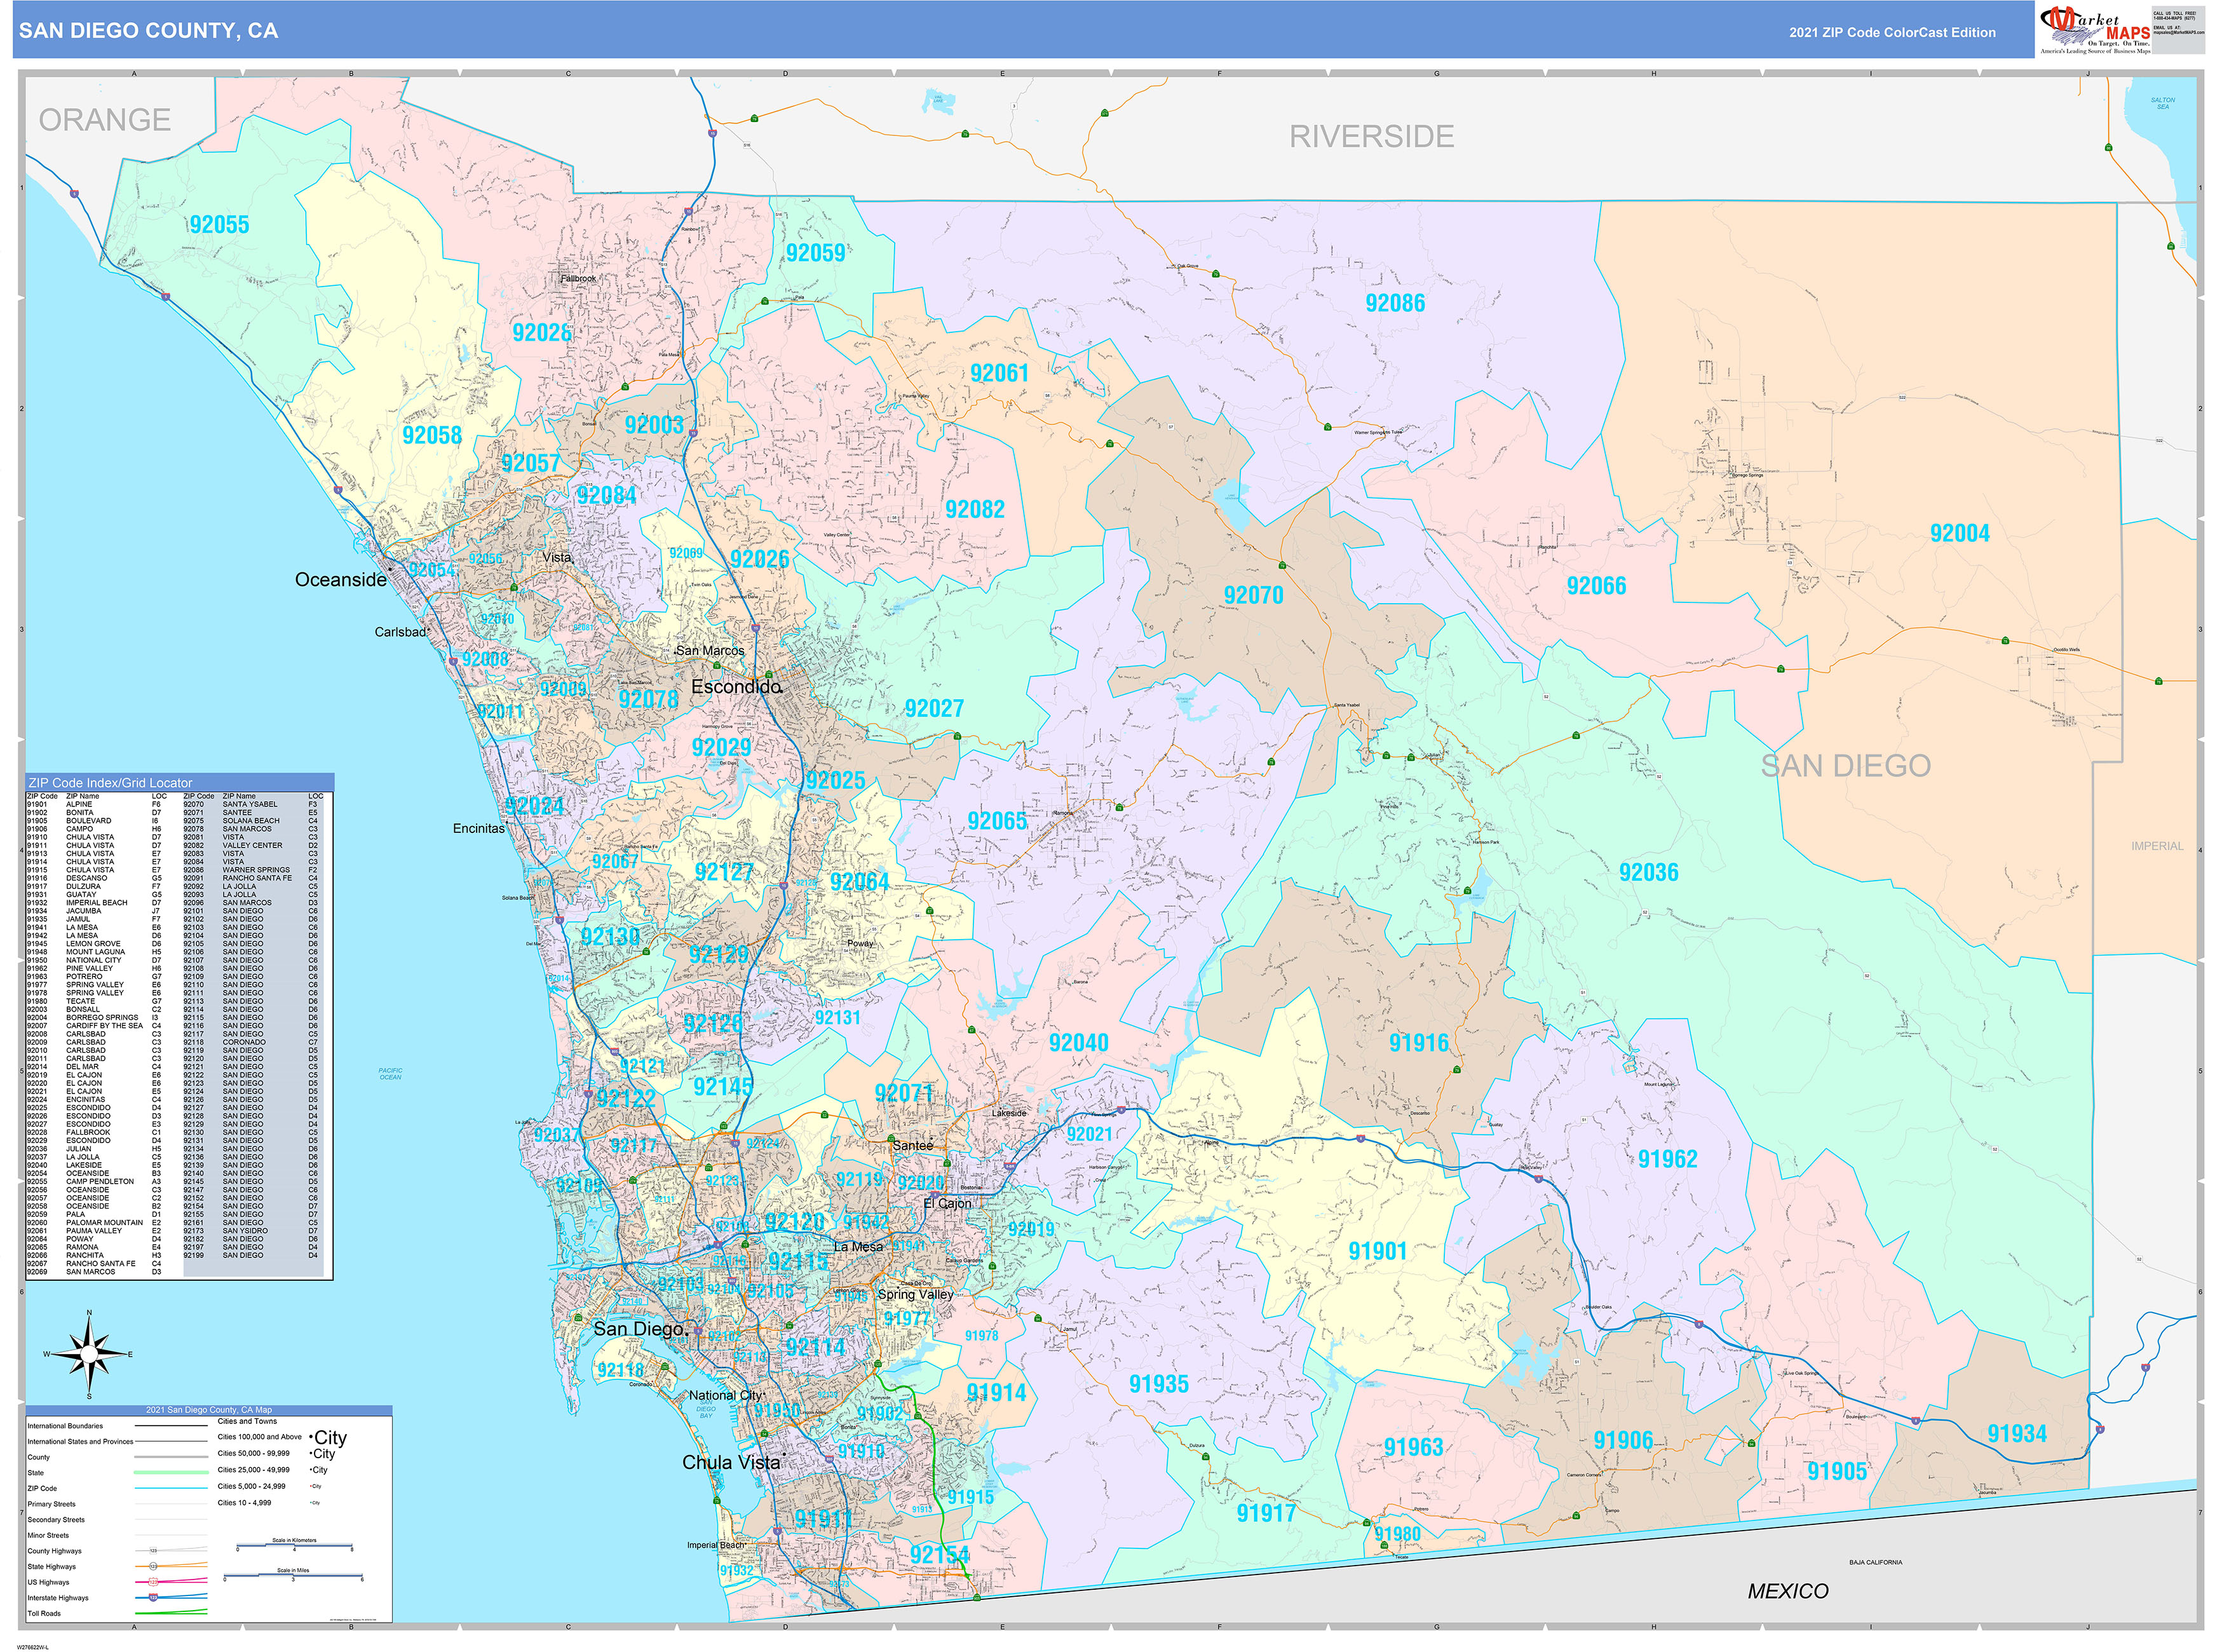Click the large 91980 ZIP label on the map
This screenshot has height=1652, width=2215.
(x=1397, y=1534)
